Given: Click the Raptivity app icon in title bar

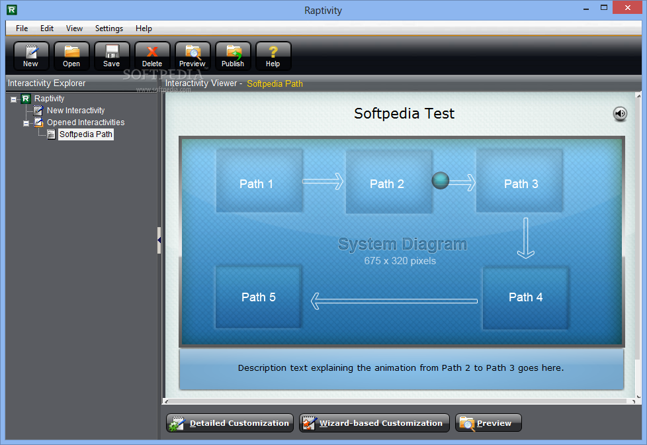Looking at the screenshot, I should pyautogui.click(x=12, y=10).
